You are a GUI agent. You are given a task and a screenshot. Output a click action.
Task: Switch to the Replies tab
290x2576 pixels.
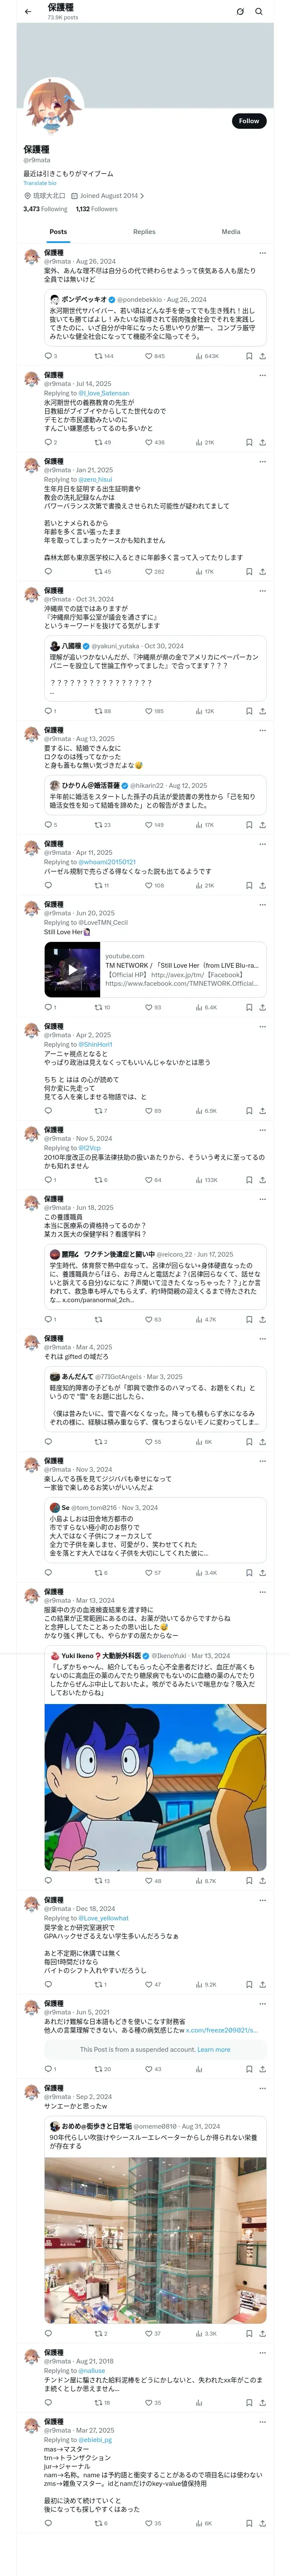(x=144, y=232)
